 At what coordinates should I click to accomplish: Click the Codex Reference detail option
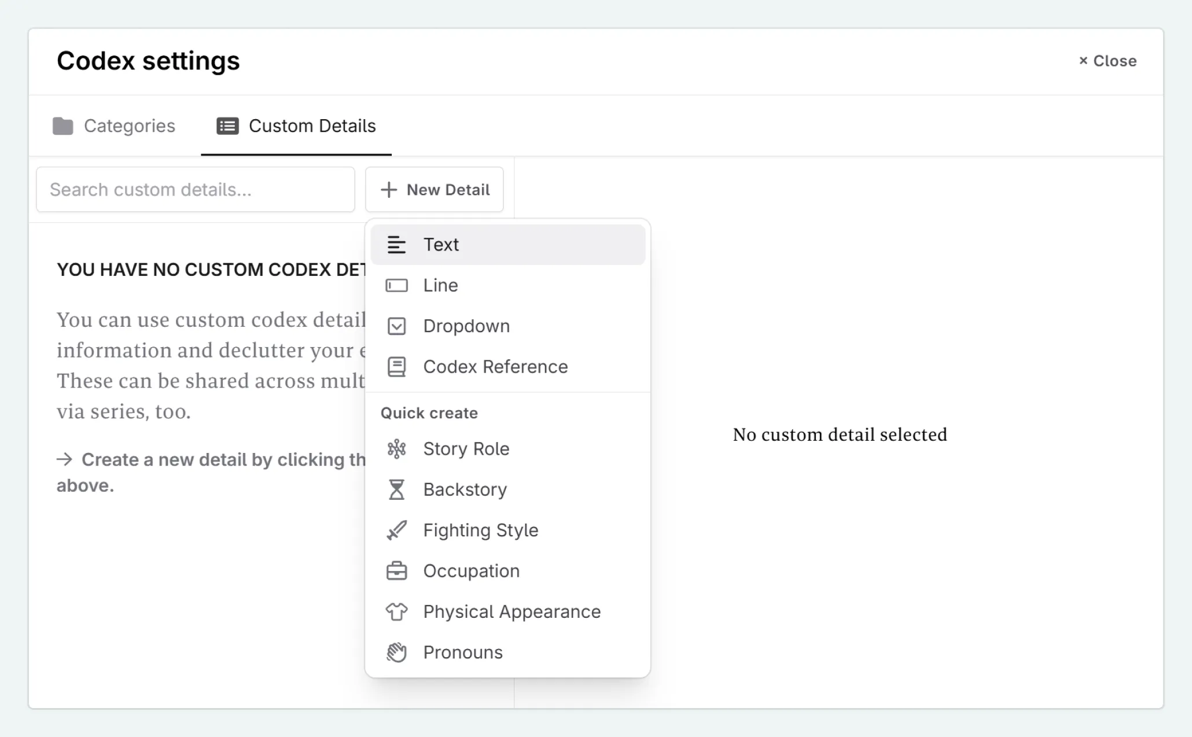(x=496, y=366)
